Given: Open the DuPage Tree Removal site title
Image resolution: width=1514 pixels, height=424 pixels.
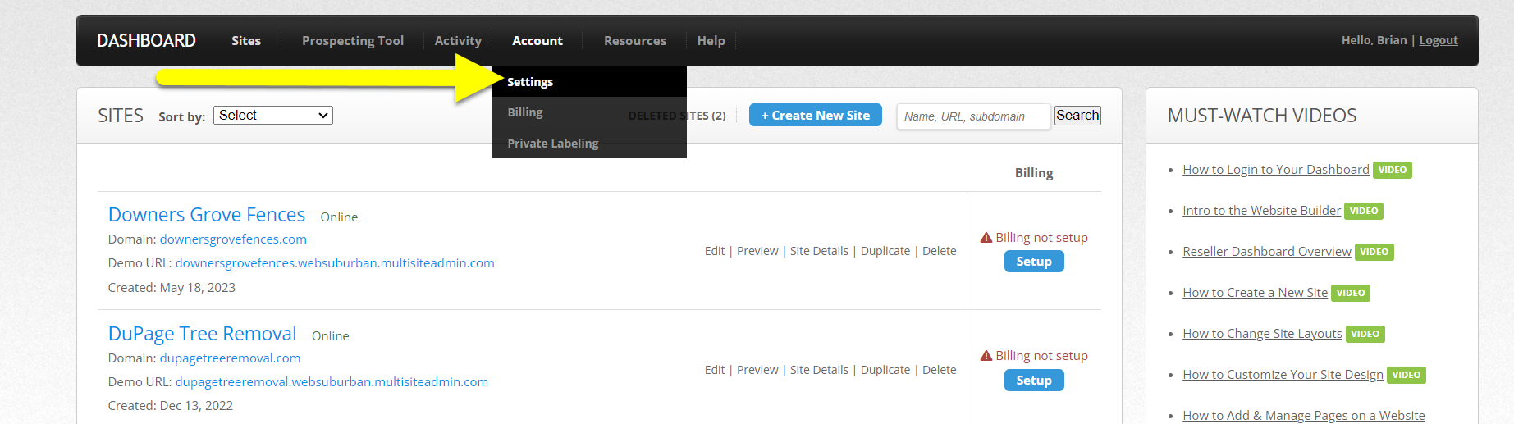Looking at the screenshot, I should (203, 334).
